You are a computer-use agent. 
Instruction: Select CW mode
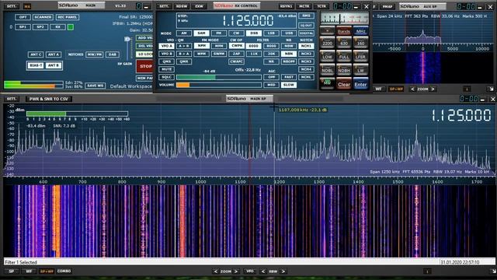click(x=236, y=33)
